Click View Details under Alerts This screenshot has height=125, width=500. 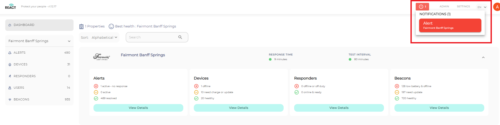pos(138,108)
